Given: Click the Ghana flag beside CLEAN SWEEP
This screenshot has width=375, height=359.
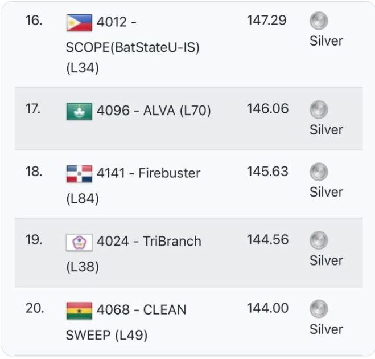Looking at the screenshot, I should click(x=79, y=311).
